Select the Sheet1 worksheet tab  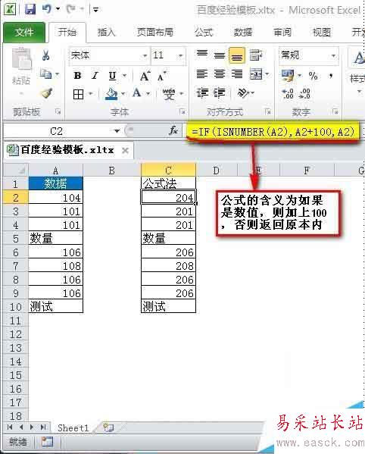click(73, 428)
